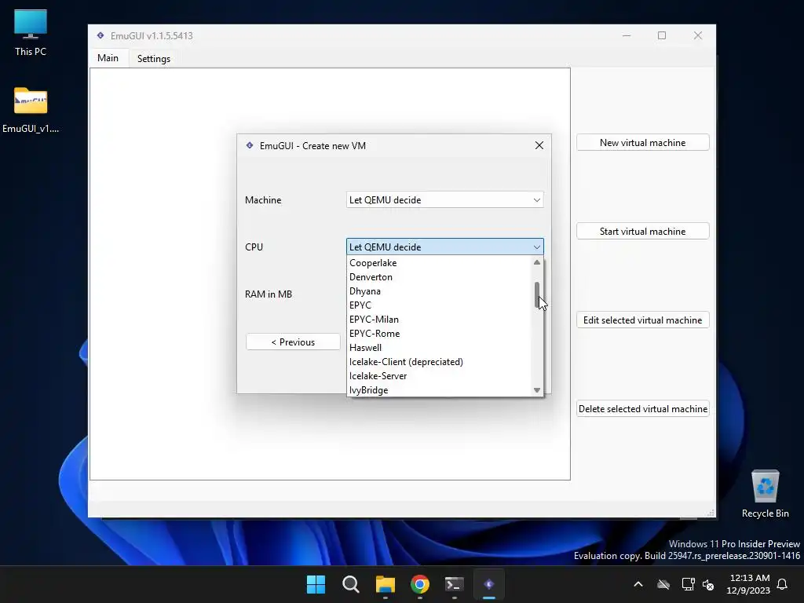
Task: Open File Explorer from taskbar
Action: point(385,584)
